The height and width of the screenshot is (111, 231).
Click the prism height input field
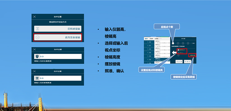click(x=58, y=78)
